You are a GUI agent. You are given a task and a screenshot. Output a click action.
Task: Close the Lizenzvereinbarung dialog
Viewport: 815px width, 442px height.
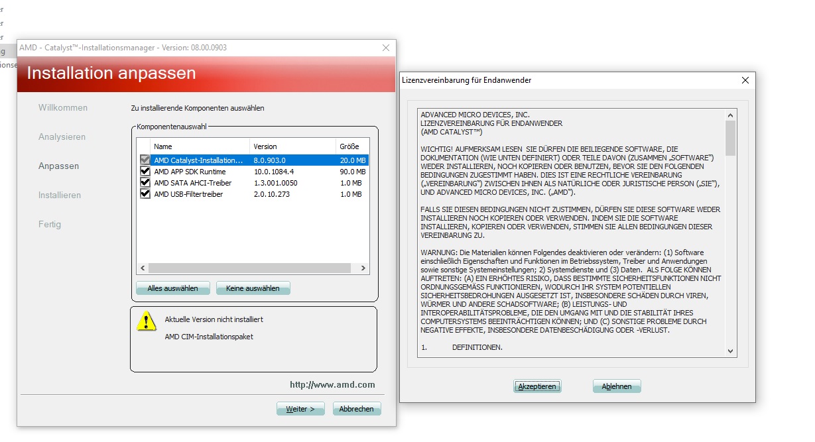(x=745, y=80)
